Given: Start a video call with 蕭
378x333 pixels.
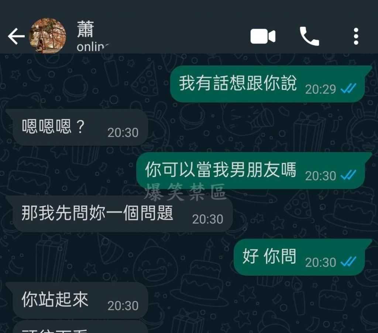Looking at the screenshot, I should click(x=263, y=36).
